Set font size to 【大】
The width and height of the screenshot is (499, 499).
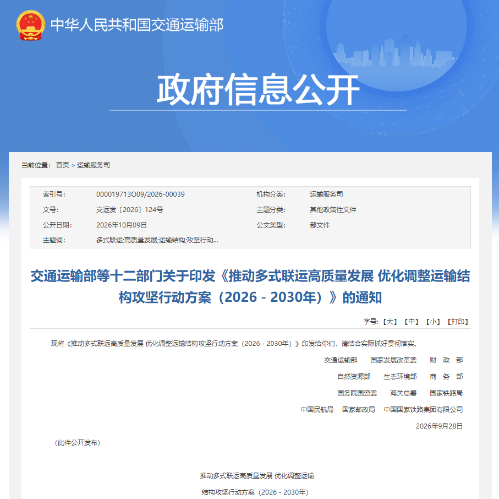390,322
